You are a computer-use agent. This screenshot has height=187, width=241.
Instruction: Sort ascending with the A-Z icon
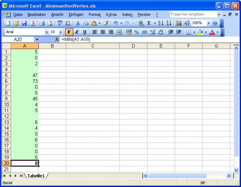click(161, 23)
